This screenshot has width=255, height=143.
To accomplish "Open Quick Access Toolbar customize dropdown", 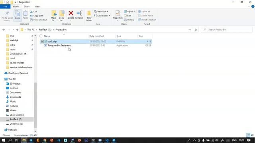I will [x=15, y=2].
